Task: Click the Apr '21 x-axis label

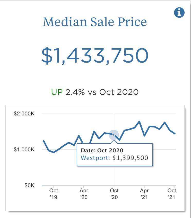Action: click(144, 194)
